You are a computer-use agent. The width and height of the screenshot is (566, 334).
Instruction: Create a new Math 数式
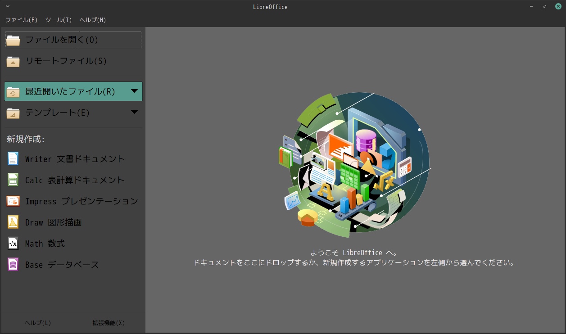pos(73,244)
